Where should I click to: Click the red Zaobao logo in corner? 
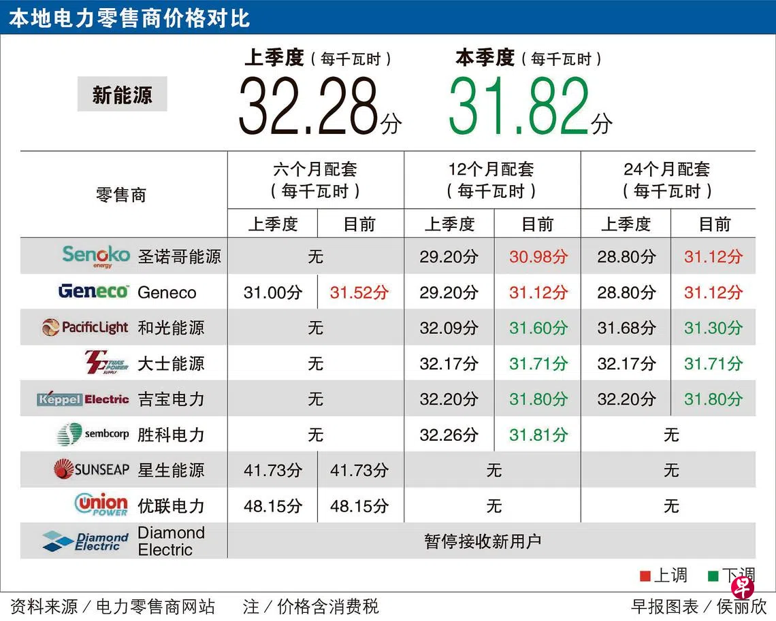tap(743, 586)
